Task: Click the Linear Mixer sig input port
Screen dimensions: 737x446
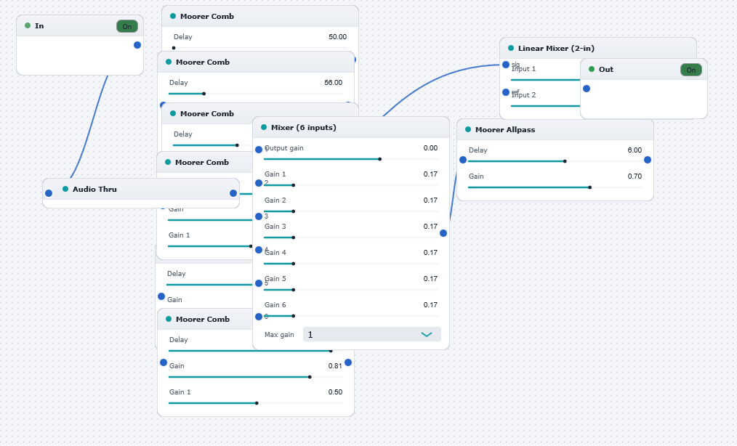Action: 506,65
